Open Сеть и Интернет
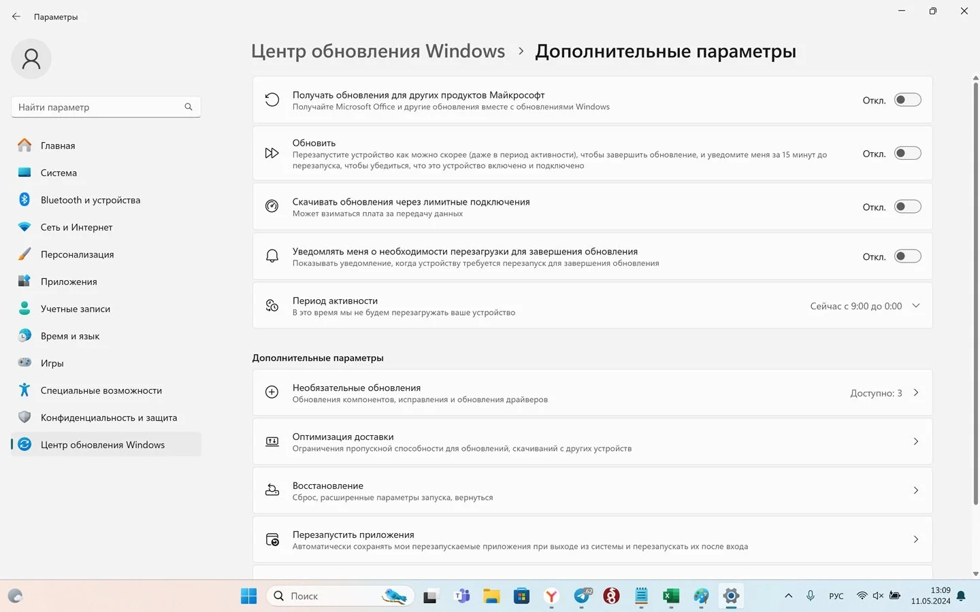Image resolution: width=980 pixels, height=612 pixels. tap(105, 227)
